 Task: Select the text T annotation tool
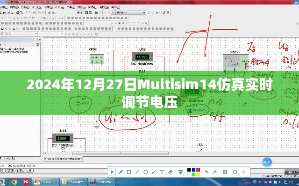click(162, 172)
